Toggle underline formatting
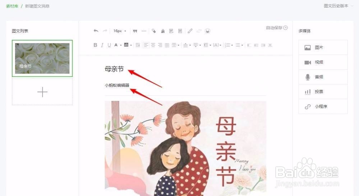 [x=109, y=45]
